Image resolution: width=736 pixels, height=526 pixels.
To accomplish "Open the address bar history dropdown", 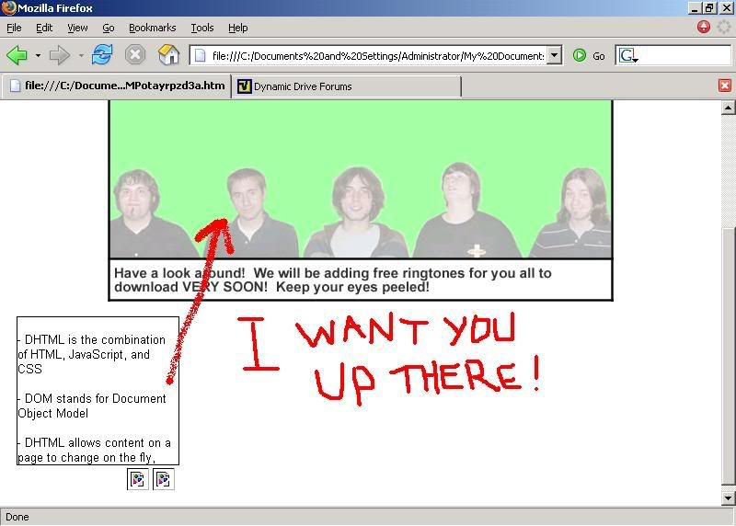I will click(x=554, y=55).
